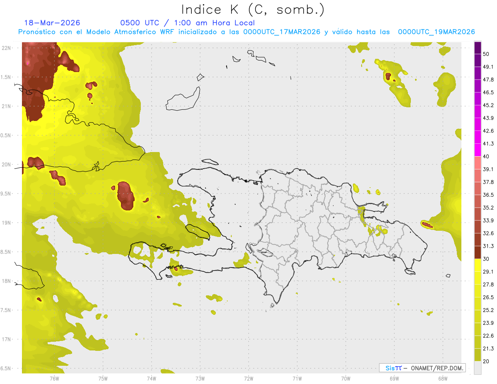This screenshot has height=384, width=497.
Task: Click the colorbar value 22.6
Action: [x=488, y=336]
